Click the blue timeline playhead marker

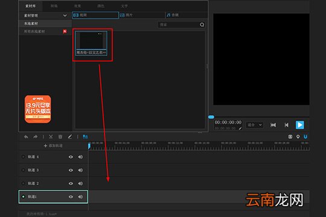pyautogui.click(x=89, y=146)
